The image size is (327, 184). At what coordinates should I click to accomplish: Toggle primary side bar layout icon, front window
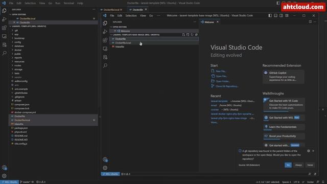point(270,16)
